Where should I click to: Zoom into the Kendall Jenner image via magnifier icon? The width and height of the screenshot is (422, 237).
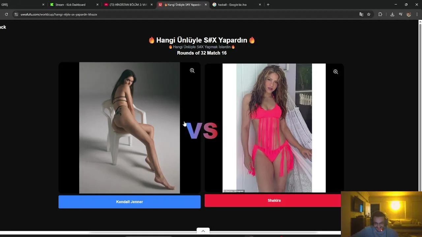pos(192,70)
